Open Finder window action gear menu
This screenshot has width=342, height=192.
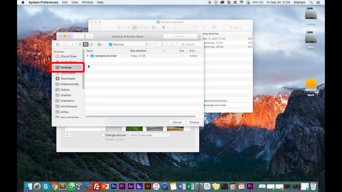point(165,27)
